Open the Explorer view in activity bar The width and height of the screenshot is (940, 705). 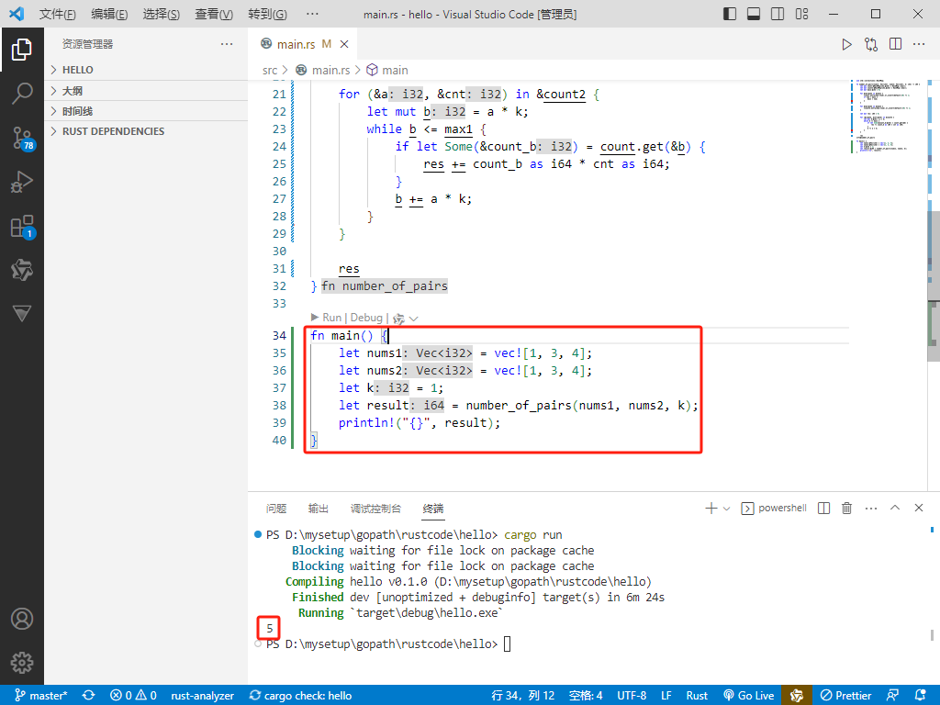pos(22,50)
